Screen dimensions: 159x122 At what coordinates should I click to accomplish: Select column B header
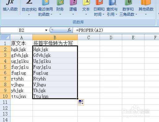tap(55, 37)
